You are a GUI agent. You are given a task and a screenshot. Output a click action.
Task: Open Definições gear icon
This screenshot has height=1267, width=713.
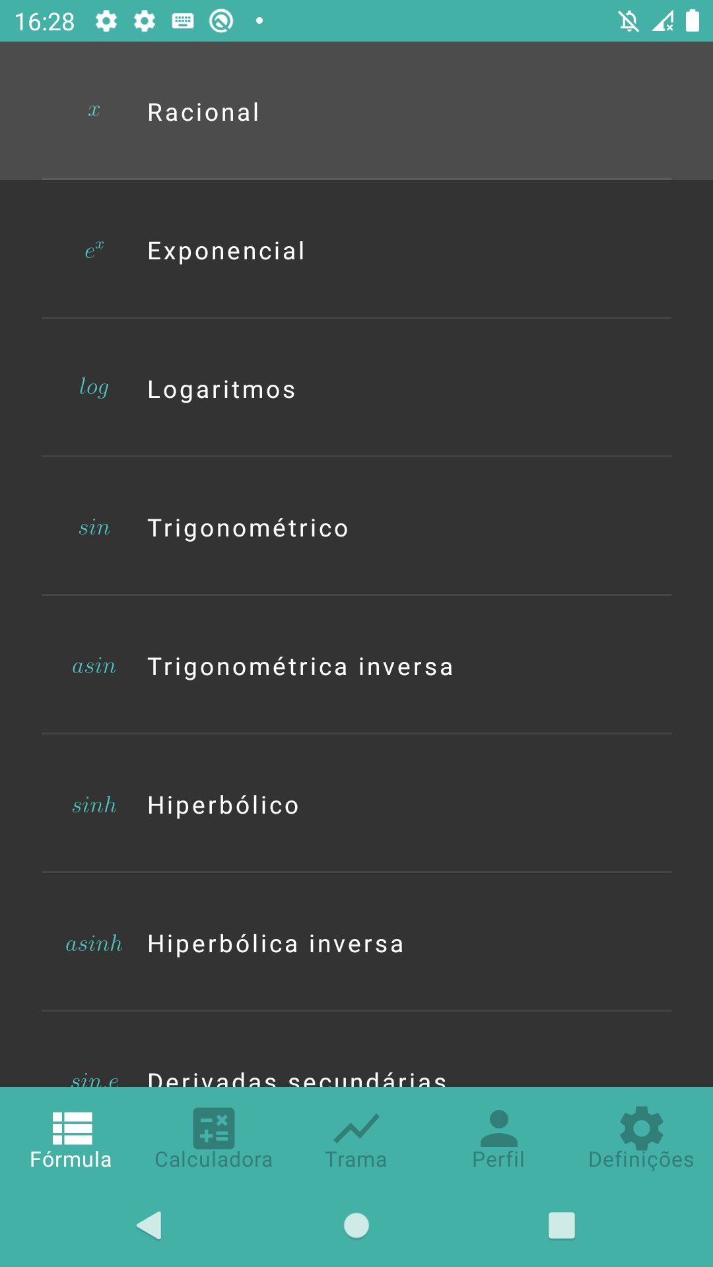click(641, 1128)
